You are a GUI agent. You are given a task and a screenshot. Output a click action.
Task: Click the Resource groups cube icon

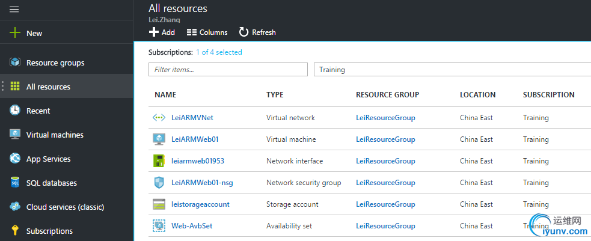pos(14,63)
